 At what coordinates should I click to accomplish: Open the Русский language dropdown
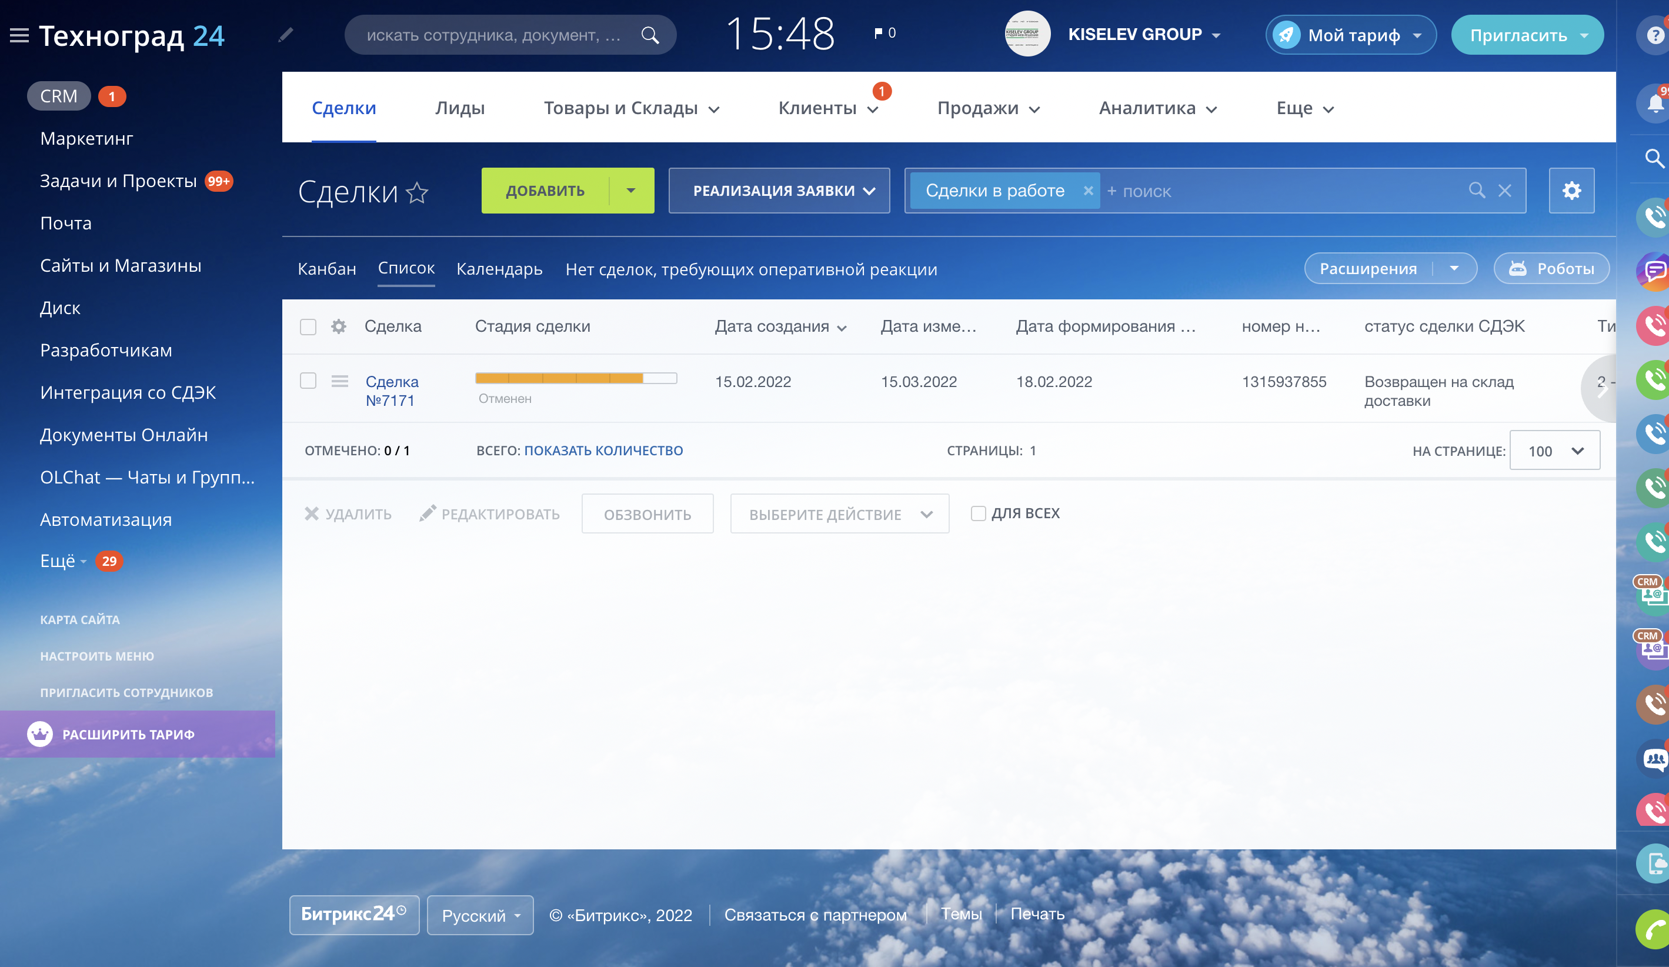pos(480,915)
